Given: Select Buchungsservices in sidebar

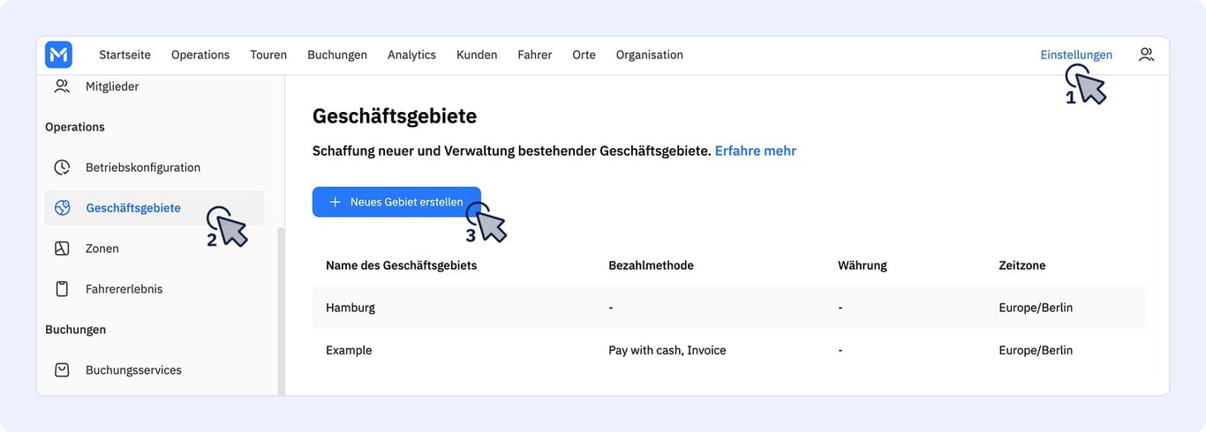Looking at the screenshot, I should point(133,370).
